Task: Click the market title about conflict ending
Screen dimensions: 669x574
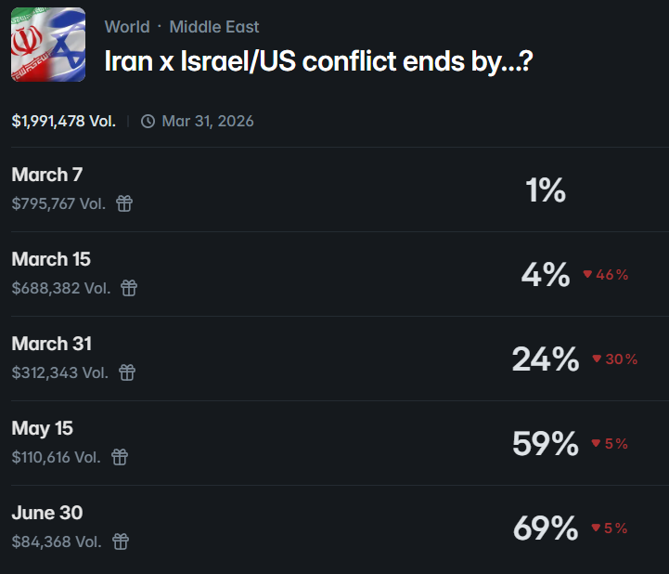Action: tap(318, 61)
